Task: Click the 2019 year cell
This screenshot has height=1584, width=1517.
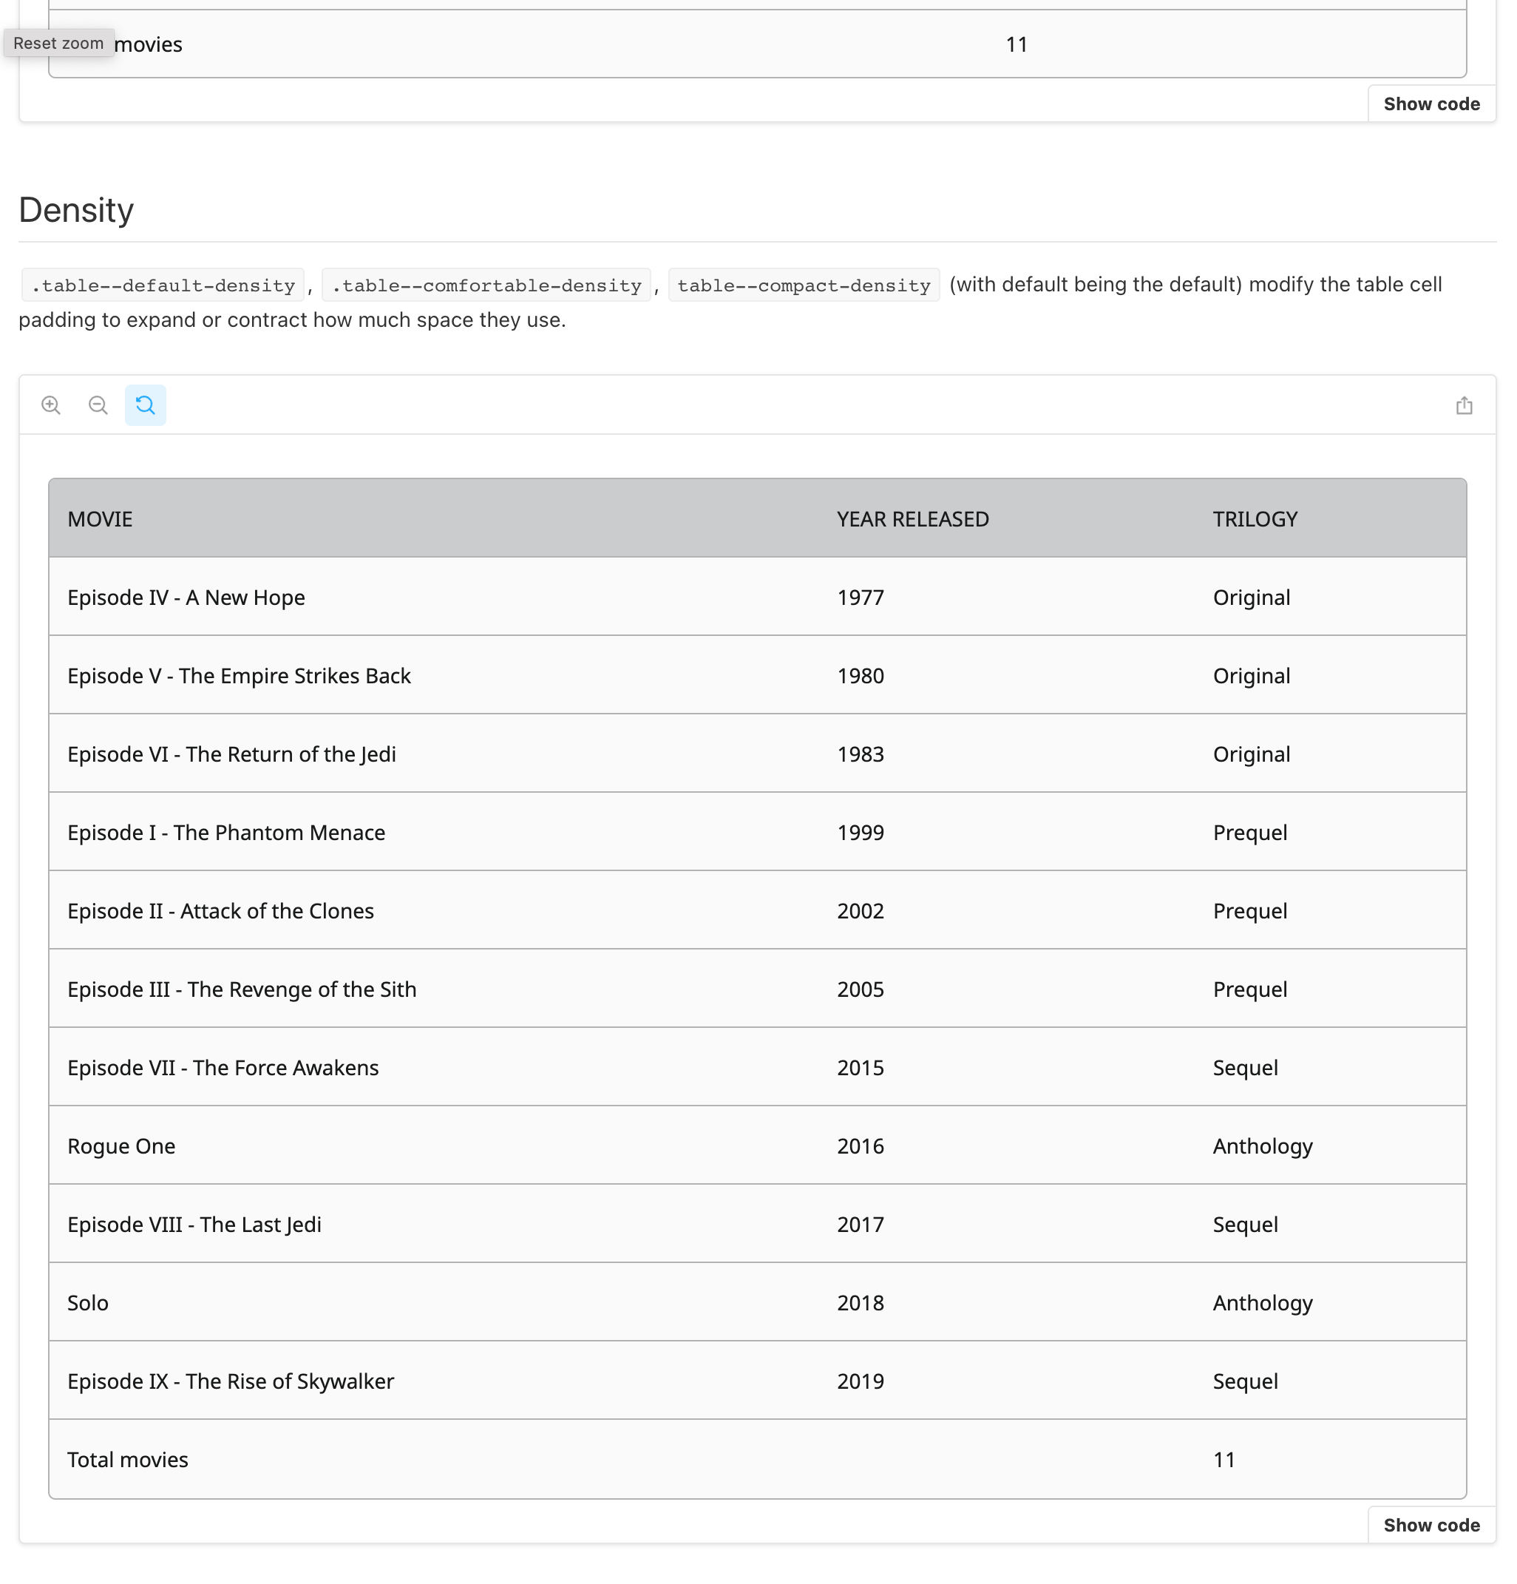Action: pyautogui.click(x=861, y=1381)
